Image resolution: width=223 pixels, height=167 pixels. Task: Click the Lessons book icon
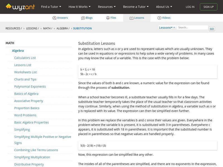coord(132,18)
